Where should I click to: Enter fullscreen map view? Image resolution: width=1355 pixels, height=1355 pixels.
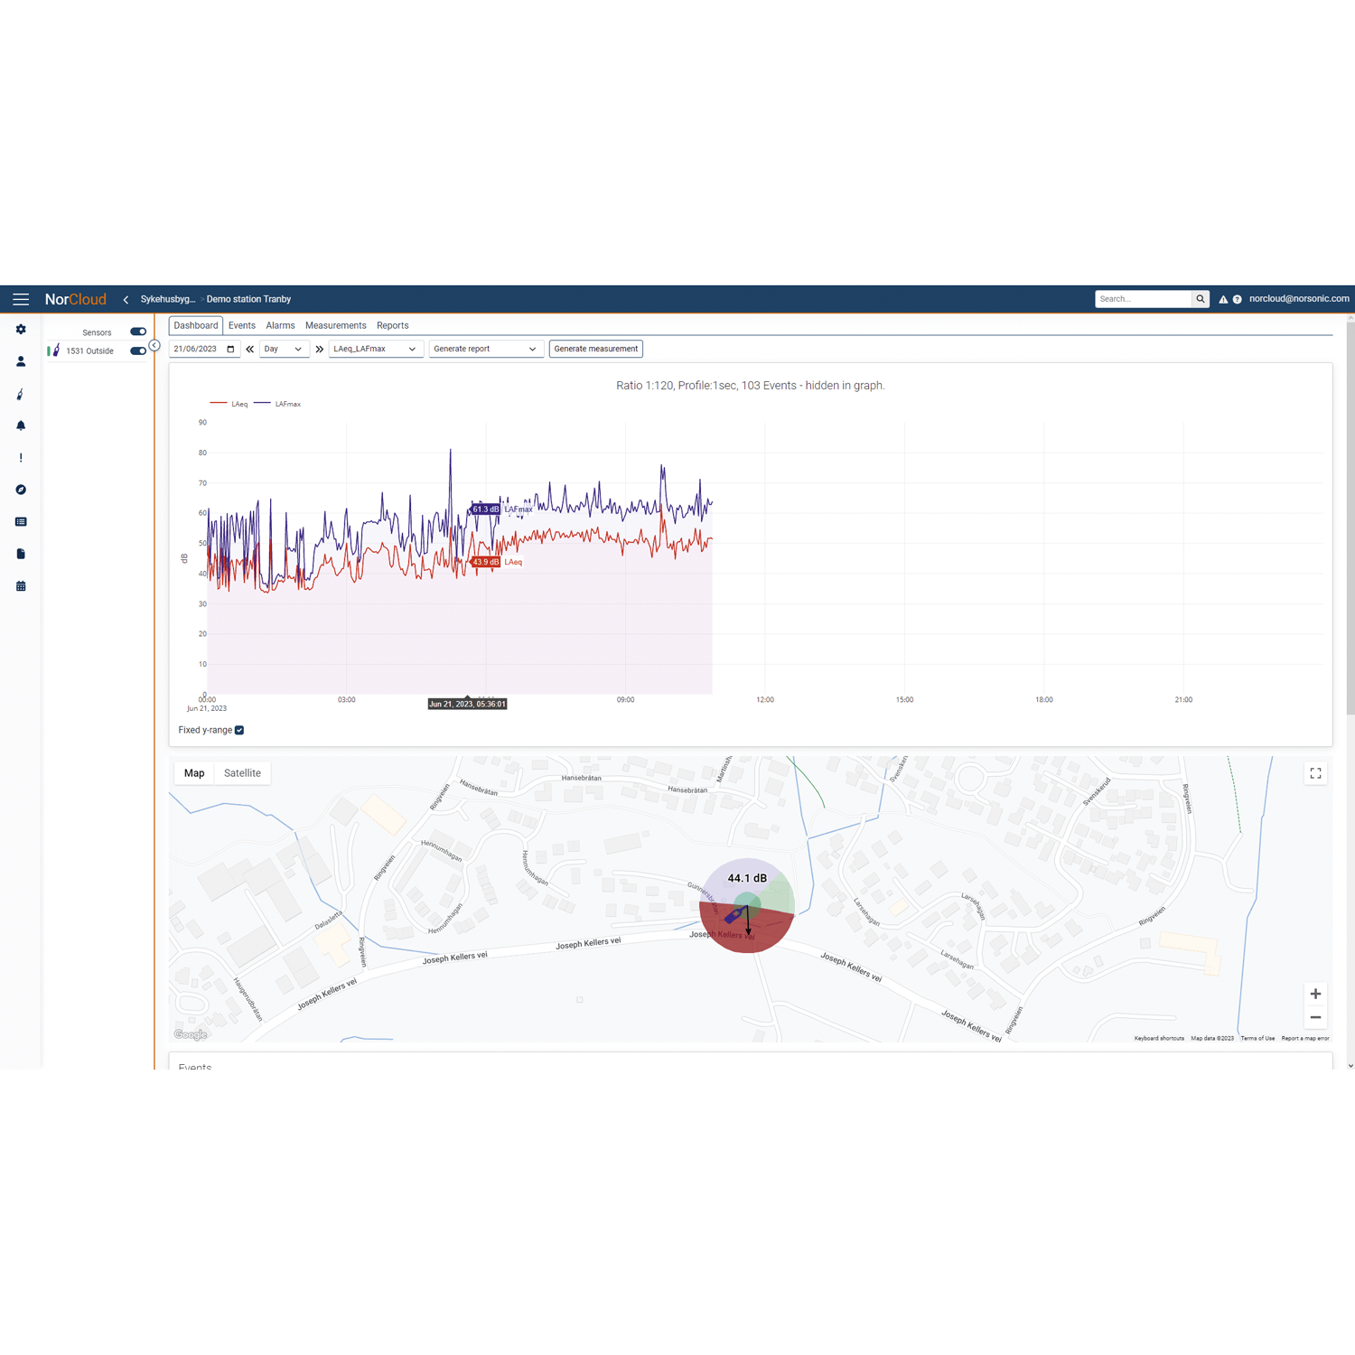pos(1315,773)
